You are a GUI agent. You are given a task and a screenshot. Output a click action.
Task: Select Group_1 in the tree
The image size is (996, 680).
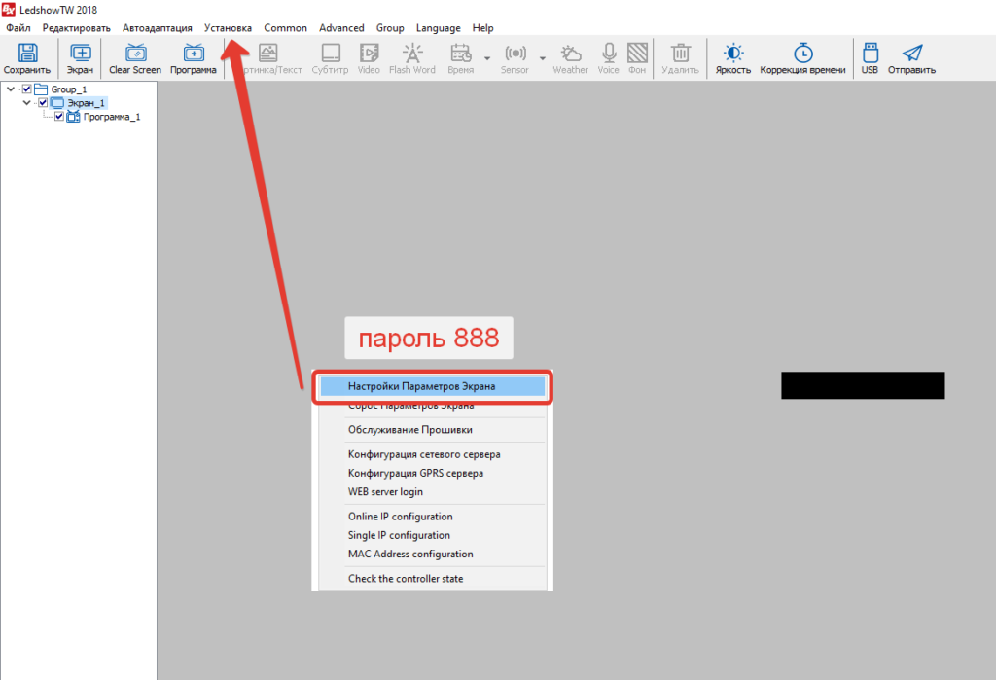[x=69, y=89]
